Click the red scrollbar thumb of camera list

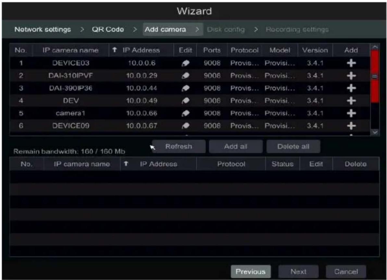click(x=375, y=76)
